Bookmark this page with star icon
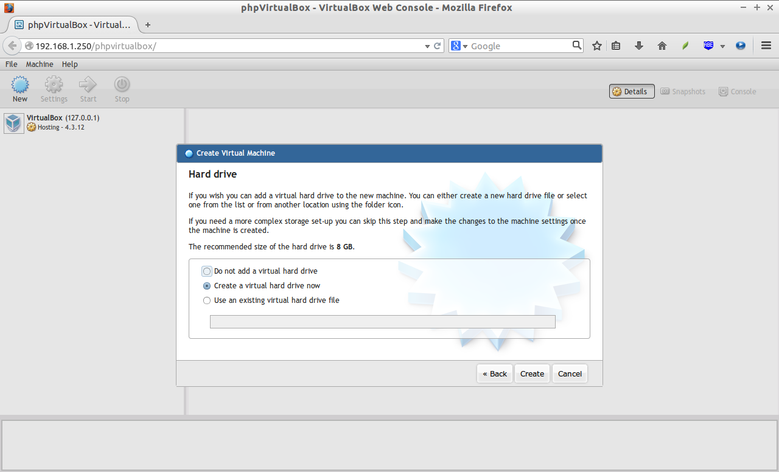The height and width of the screenshot is (472, 779). (x=597, y=46)
